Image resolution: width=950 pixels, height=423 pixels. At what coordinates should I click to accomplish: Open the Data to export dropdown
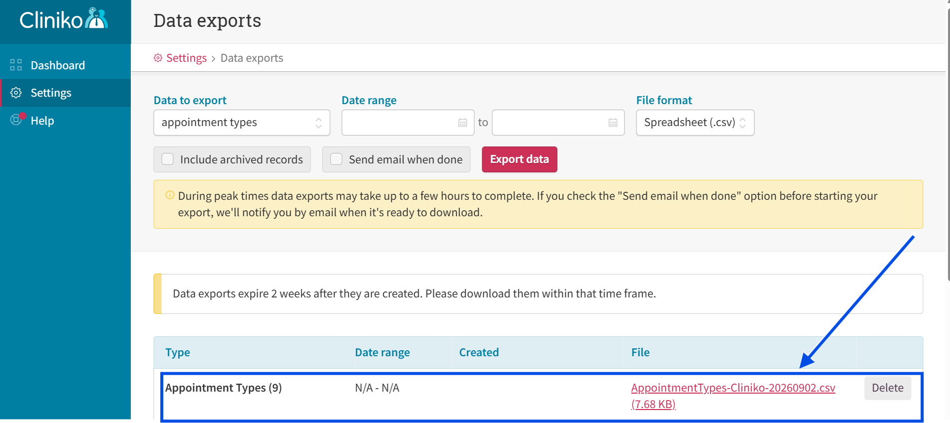point(242,123)
